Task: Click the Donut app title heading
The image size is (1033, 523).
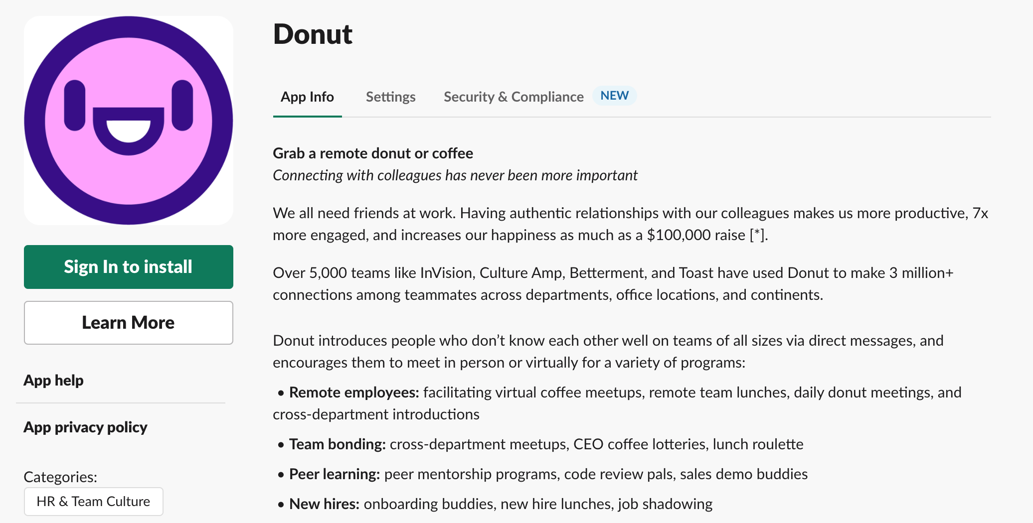Action: click(x=313, y=34)
